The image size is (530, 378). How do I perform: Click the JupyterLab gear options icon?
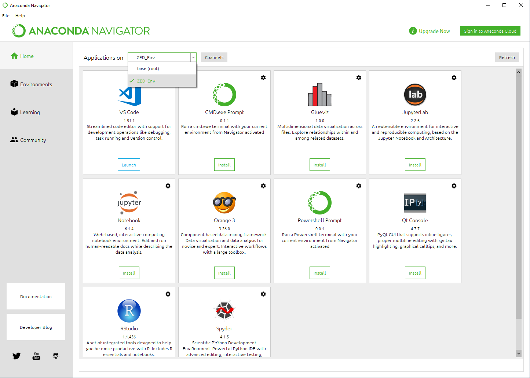pyautogui.click(x=454, y=78)
